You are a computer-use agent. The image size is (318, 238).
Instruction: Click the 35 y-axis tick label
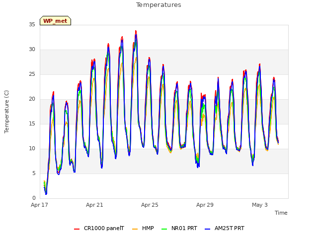pyautogui.click(x=32, y=24)
